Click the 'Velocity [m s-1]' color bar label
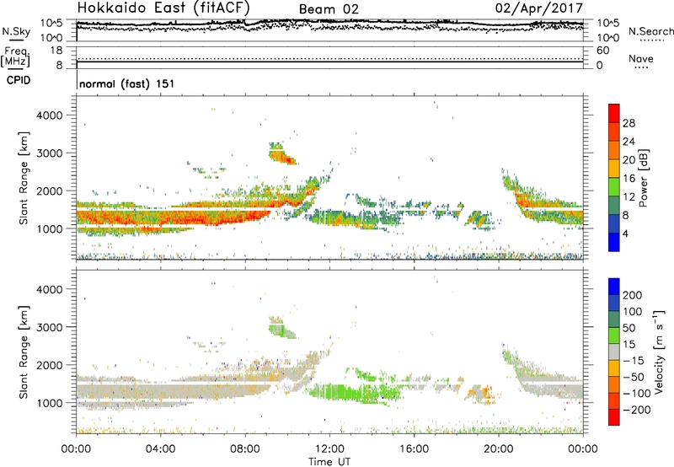The image size is (674, 467). click(x=659, y=352)
